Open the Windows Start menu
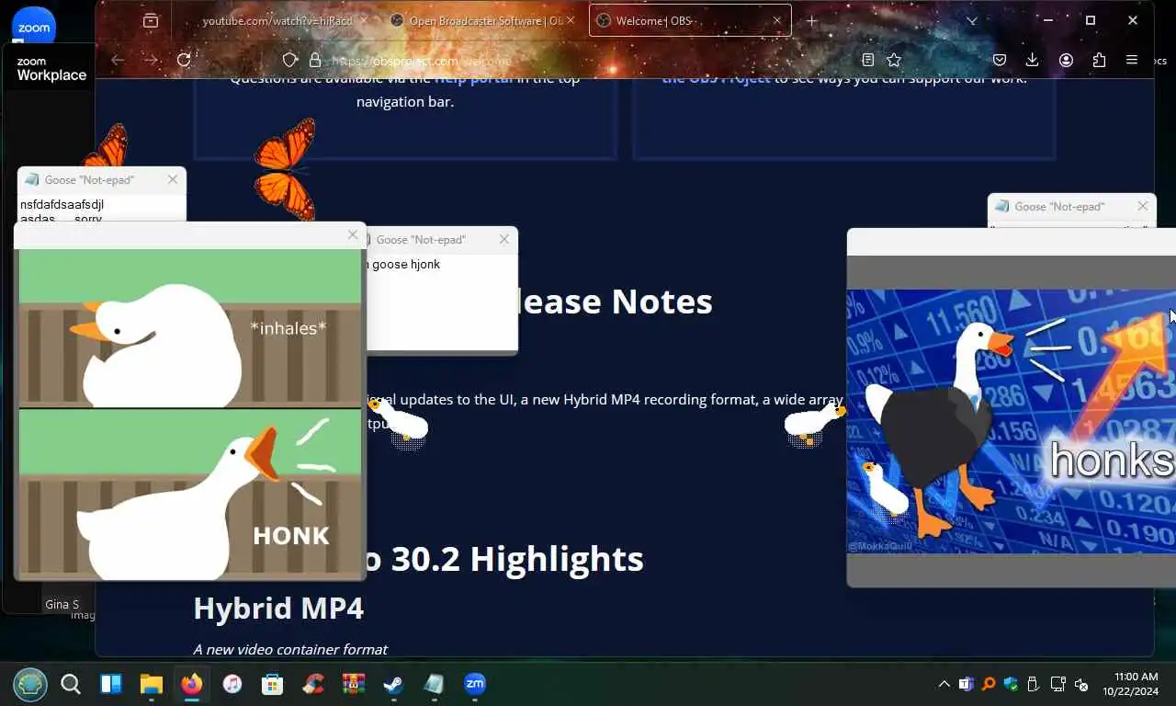The height and width of the screenshot is (706, 1176). 29,684
